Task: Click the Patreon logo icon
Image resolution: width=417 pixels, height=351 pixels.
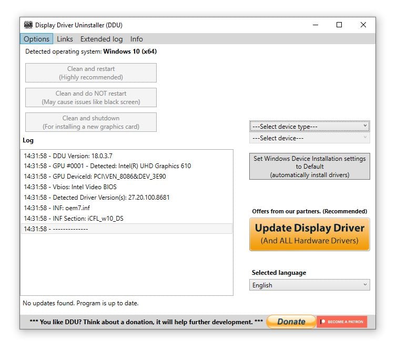Action: [322, 322]
